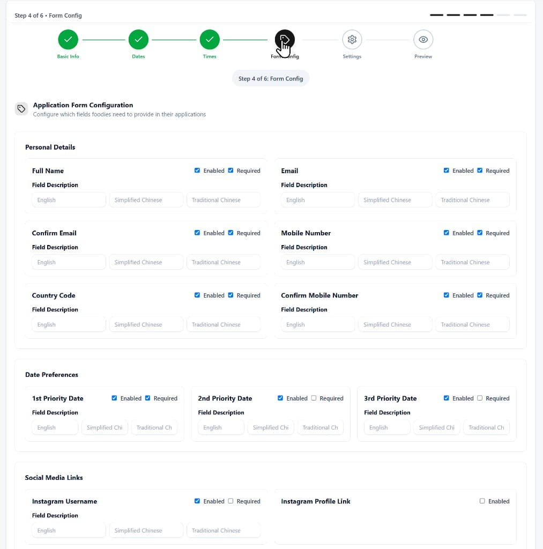Focus 3rd Priority Date English field

click(387, 427)
